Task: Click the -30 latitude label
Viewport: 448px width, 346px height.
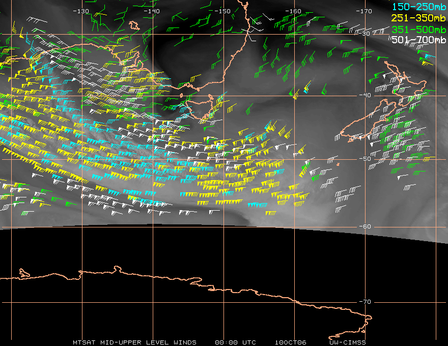Action: click(365, 34)
